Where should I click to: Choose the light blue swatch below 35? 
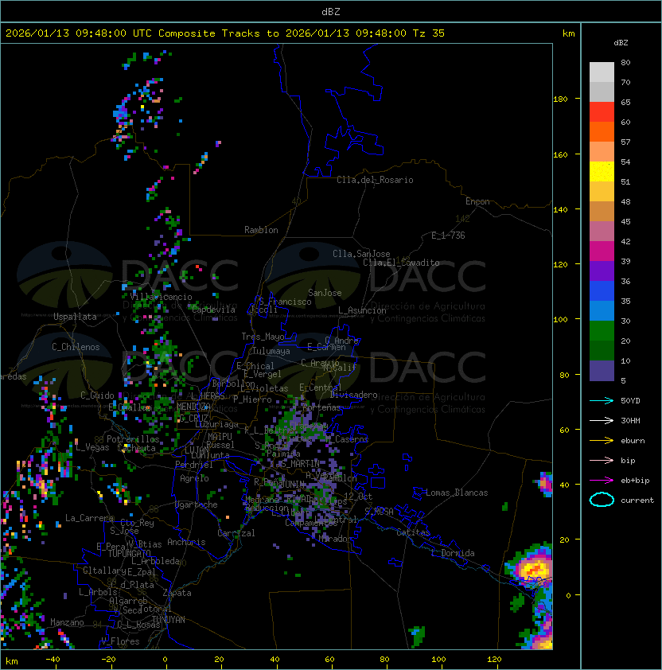tap(602, 310)
